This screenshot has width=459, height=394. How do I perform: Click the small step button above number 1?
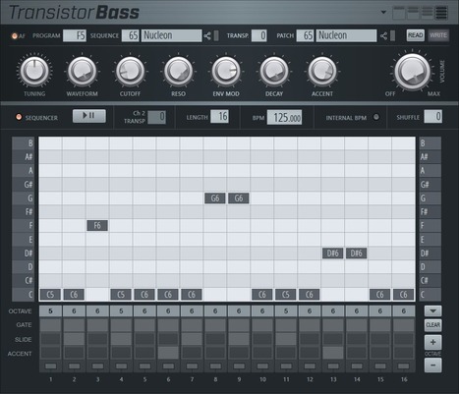50,366
